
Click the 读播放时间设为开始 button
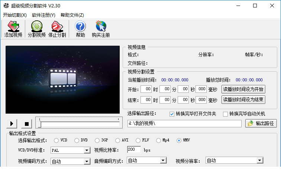click(243, 89)
